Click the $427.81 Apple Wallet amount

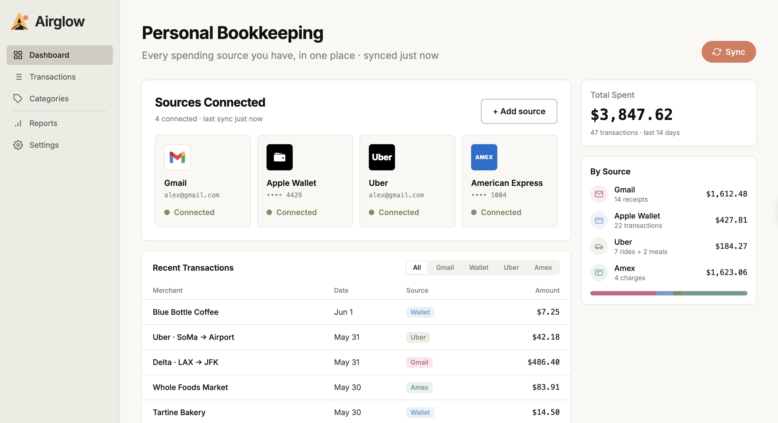coord(731,220)
